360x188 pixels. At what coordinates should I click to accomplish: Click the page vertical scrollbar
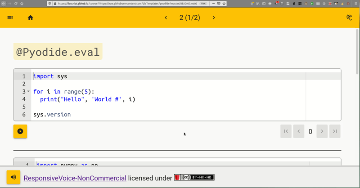pyautogui.click(x=357, y=52)
